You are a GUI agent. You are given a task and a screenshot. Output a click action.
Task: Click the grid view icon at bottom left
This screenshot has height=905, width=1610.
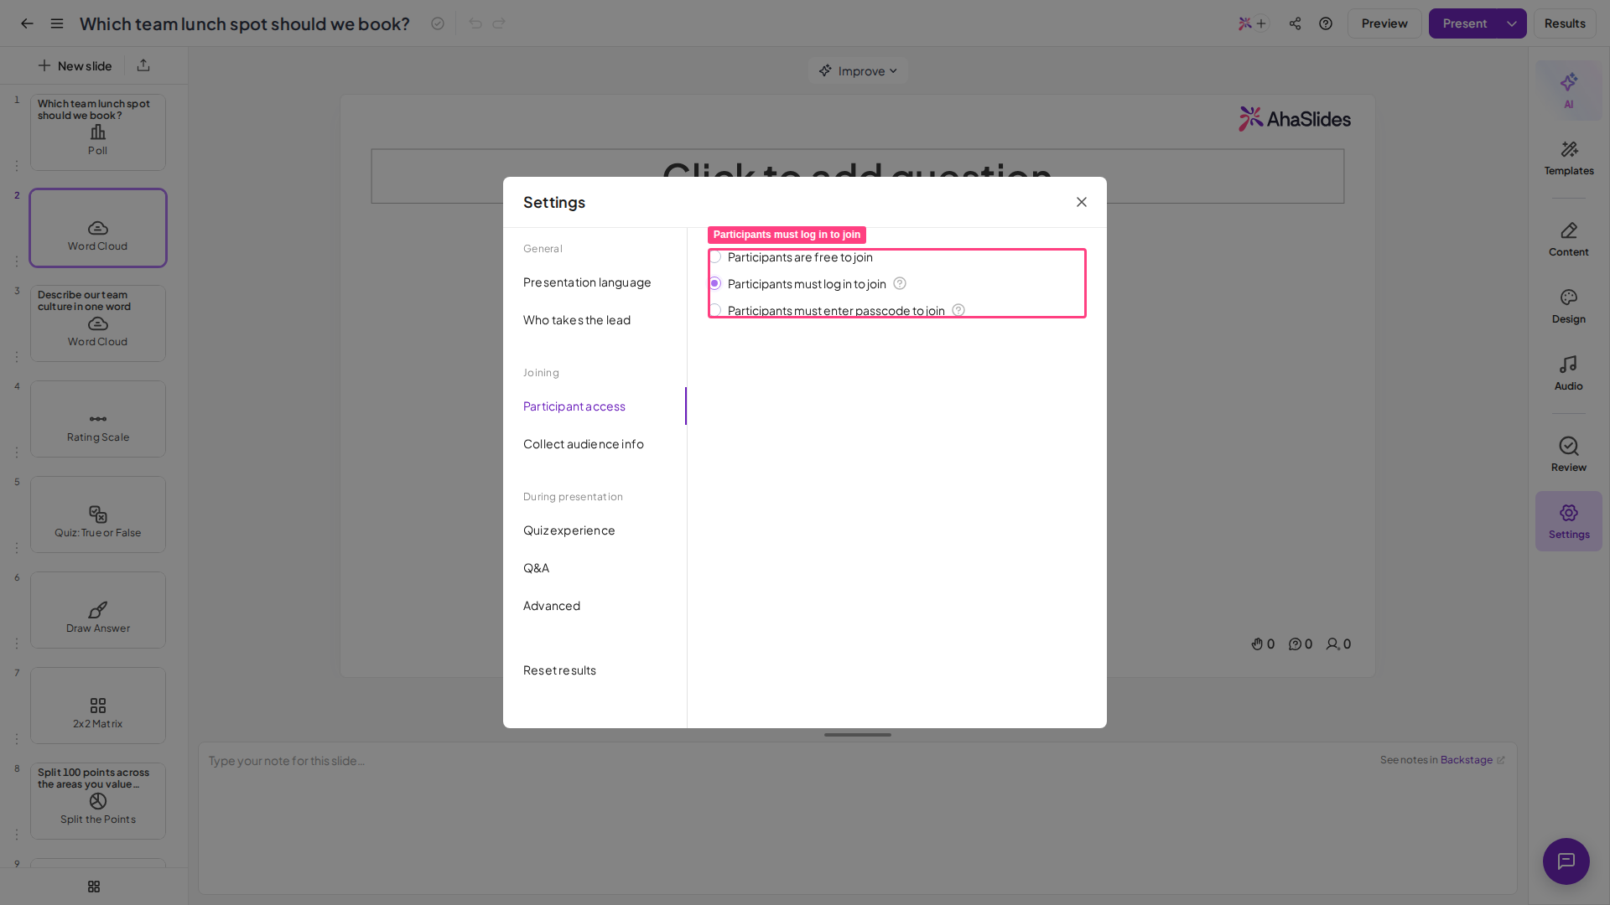tap(94, 887)
